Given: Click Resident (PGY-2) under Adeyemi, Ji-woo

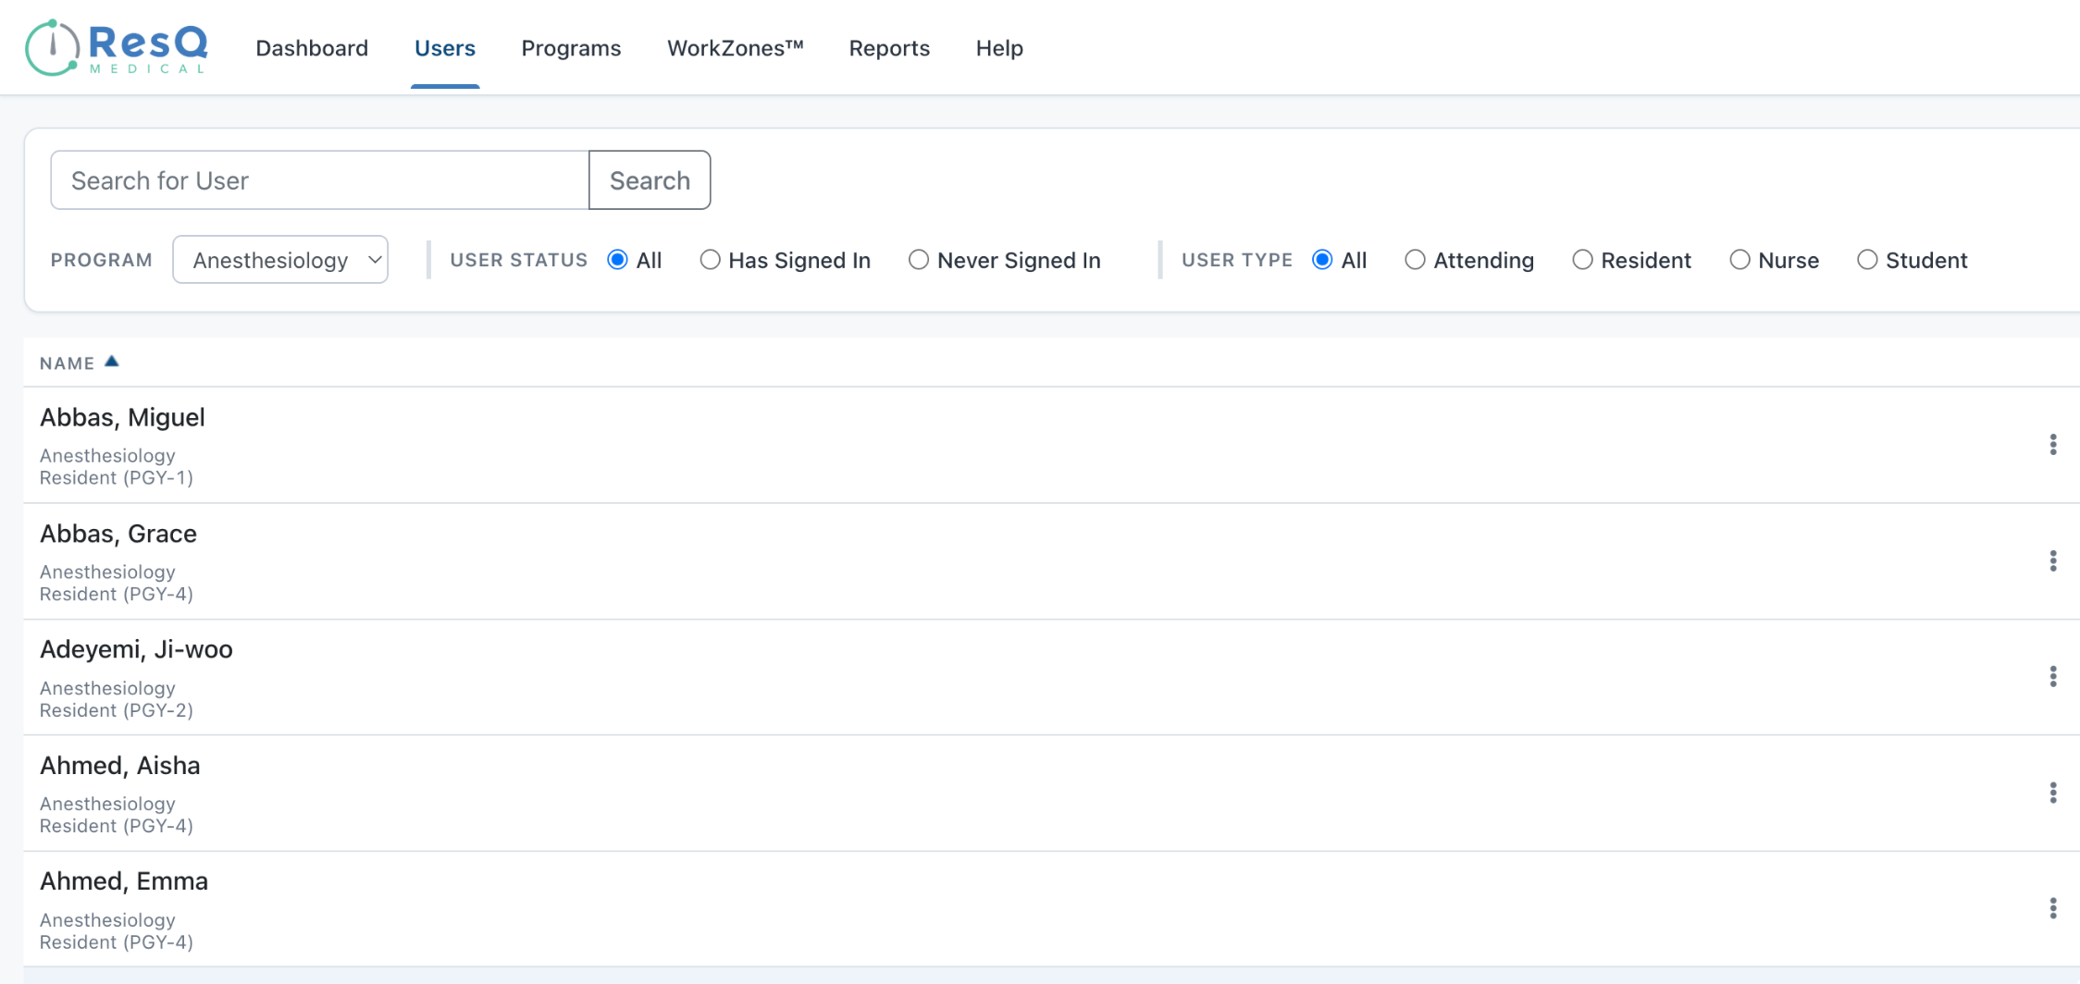Looking at the screenshot, I should pyautogui.click(x=117, y=710).
